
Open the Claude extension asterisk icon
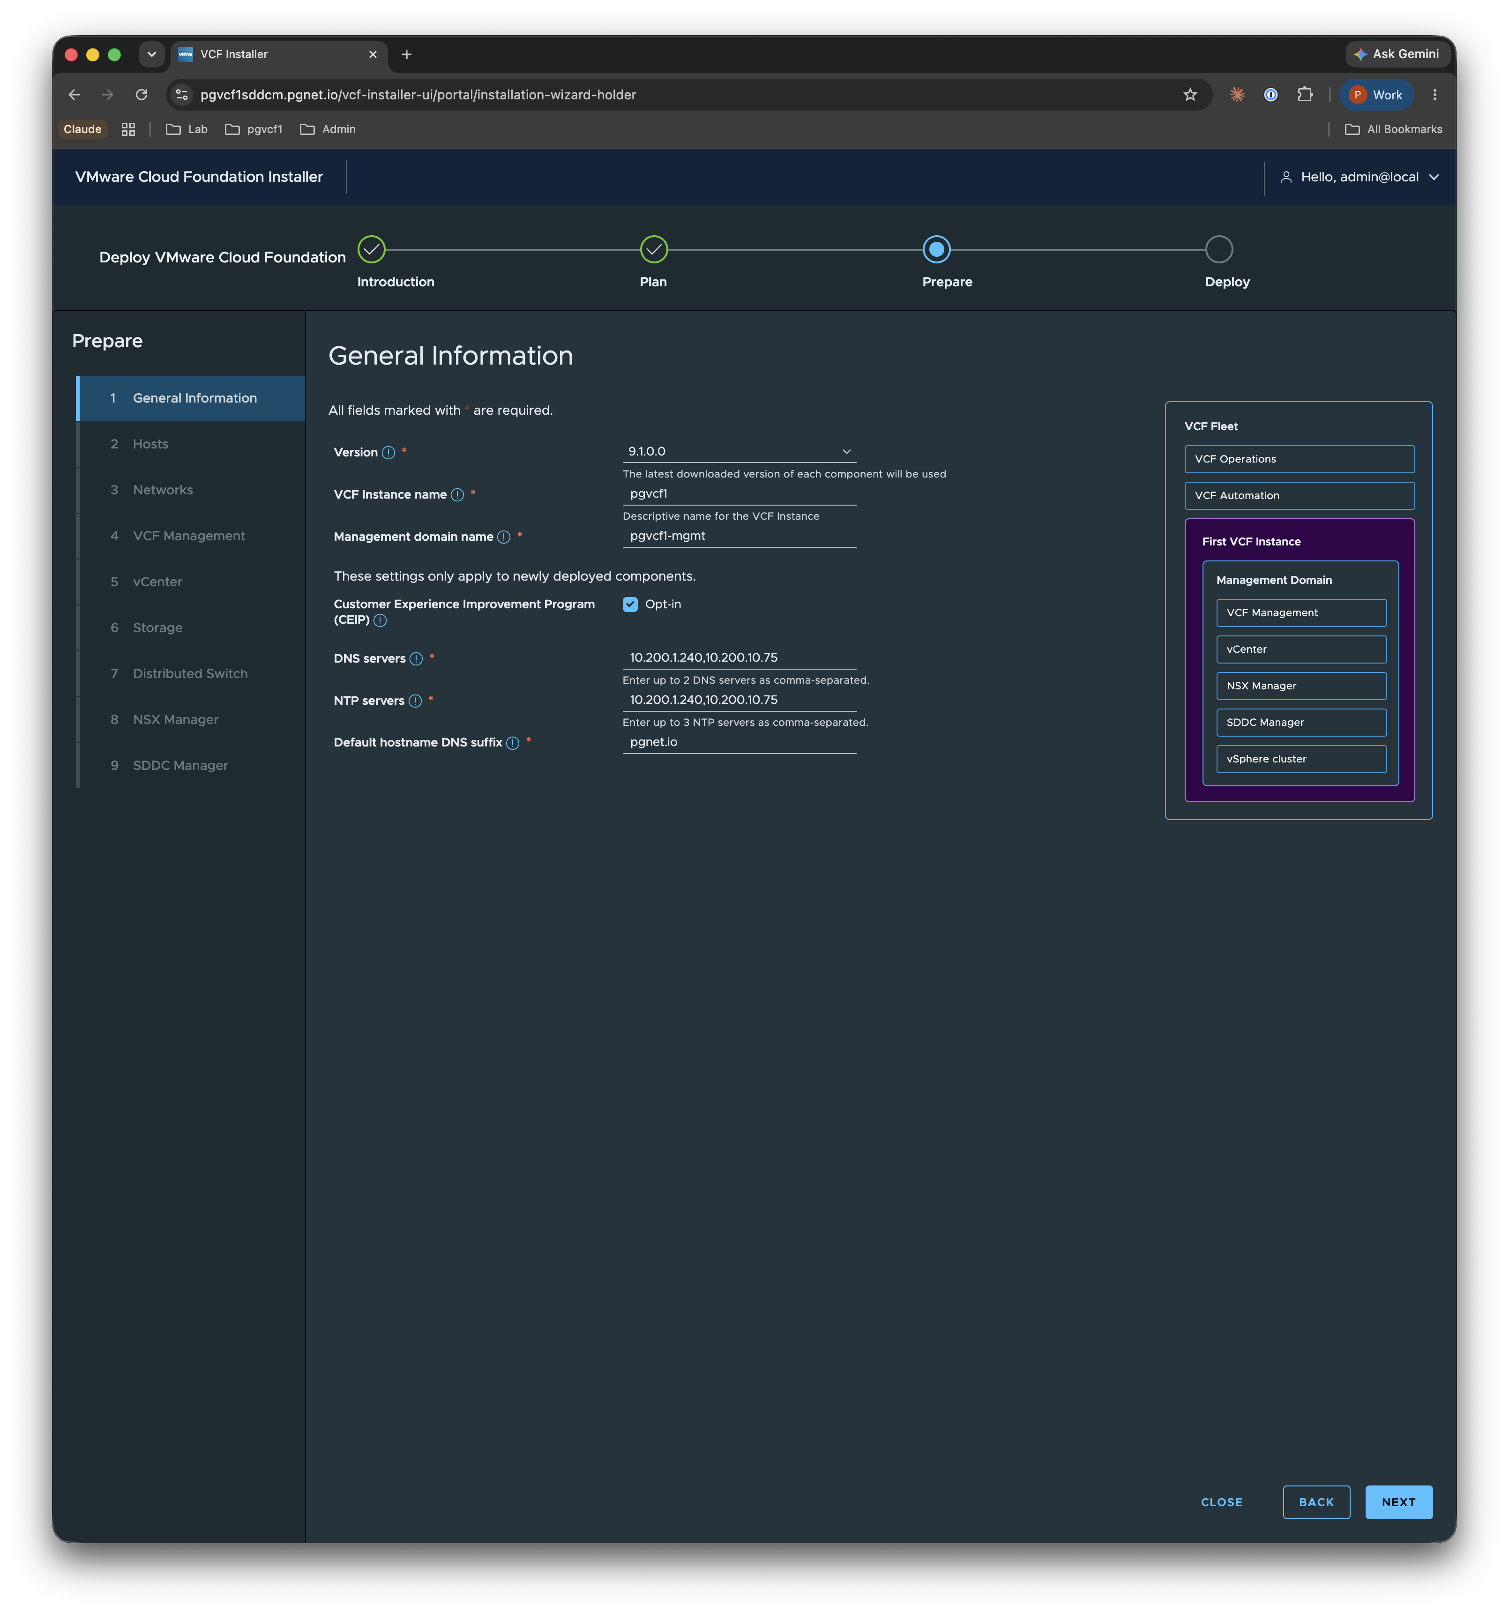1237,95
